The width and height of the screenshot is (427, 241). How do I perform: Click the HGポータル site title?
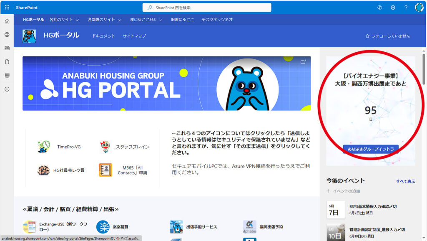61,35
